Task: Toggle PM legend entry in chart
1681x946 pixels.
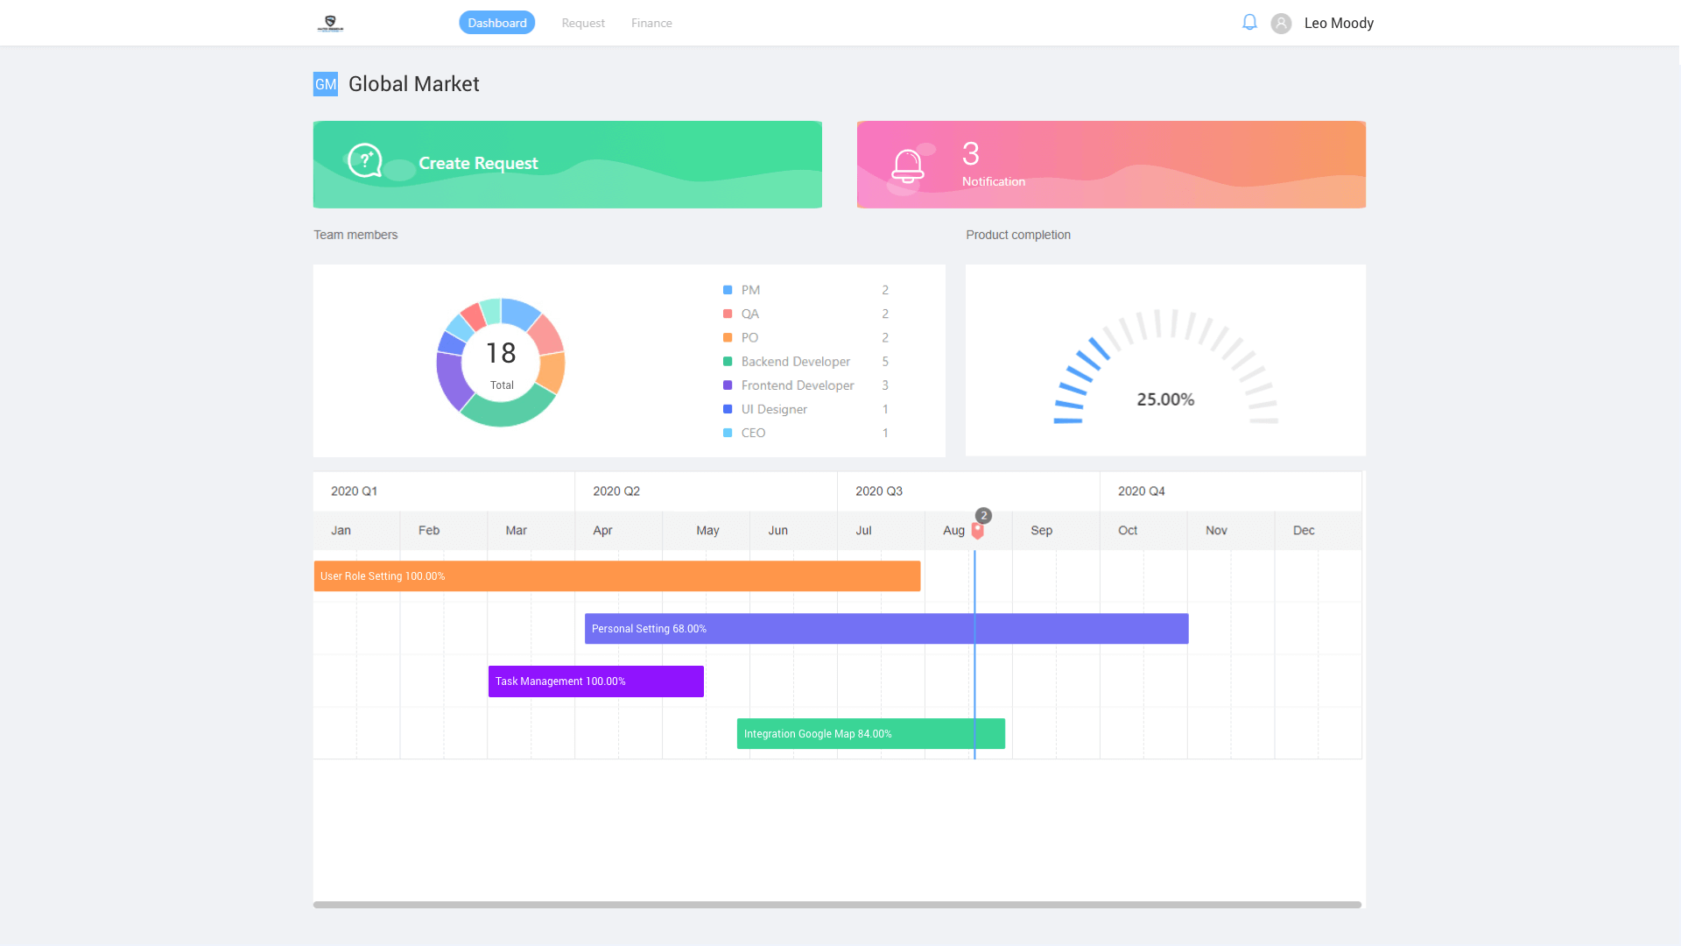Action: click(x=750, y=290)
